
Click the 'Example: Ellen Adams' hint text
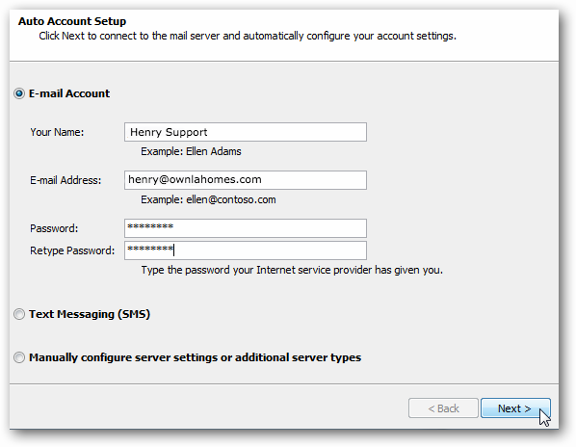(191, 151)
